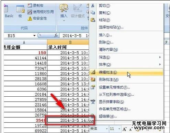Image resolution: width=170 pixels, height=133 pixels.
Task: Click cell containing 28138
Action: coord(25,78)
